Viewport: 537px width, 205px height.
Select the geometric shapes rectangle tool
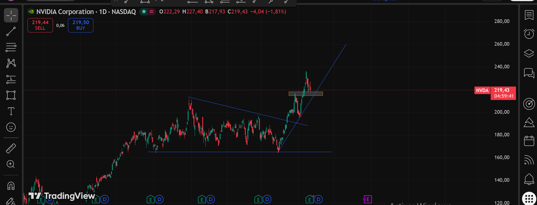(x=11, y=95)
